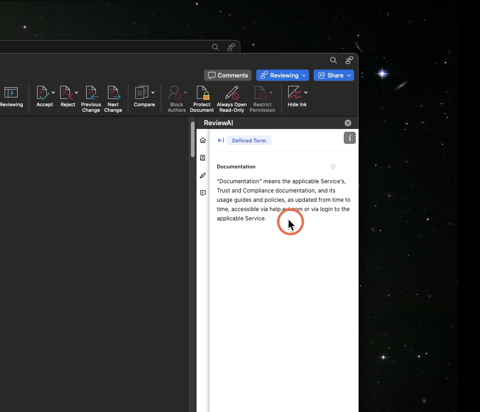Open the Compare dropdown arrow
Viewport: 480px width, 412px height.
click(153, 93)
